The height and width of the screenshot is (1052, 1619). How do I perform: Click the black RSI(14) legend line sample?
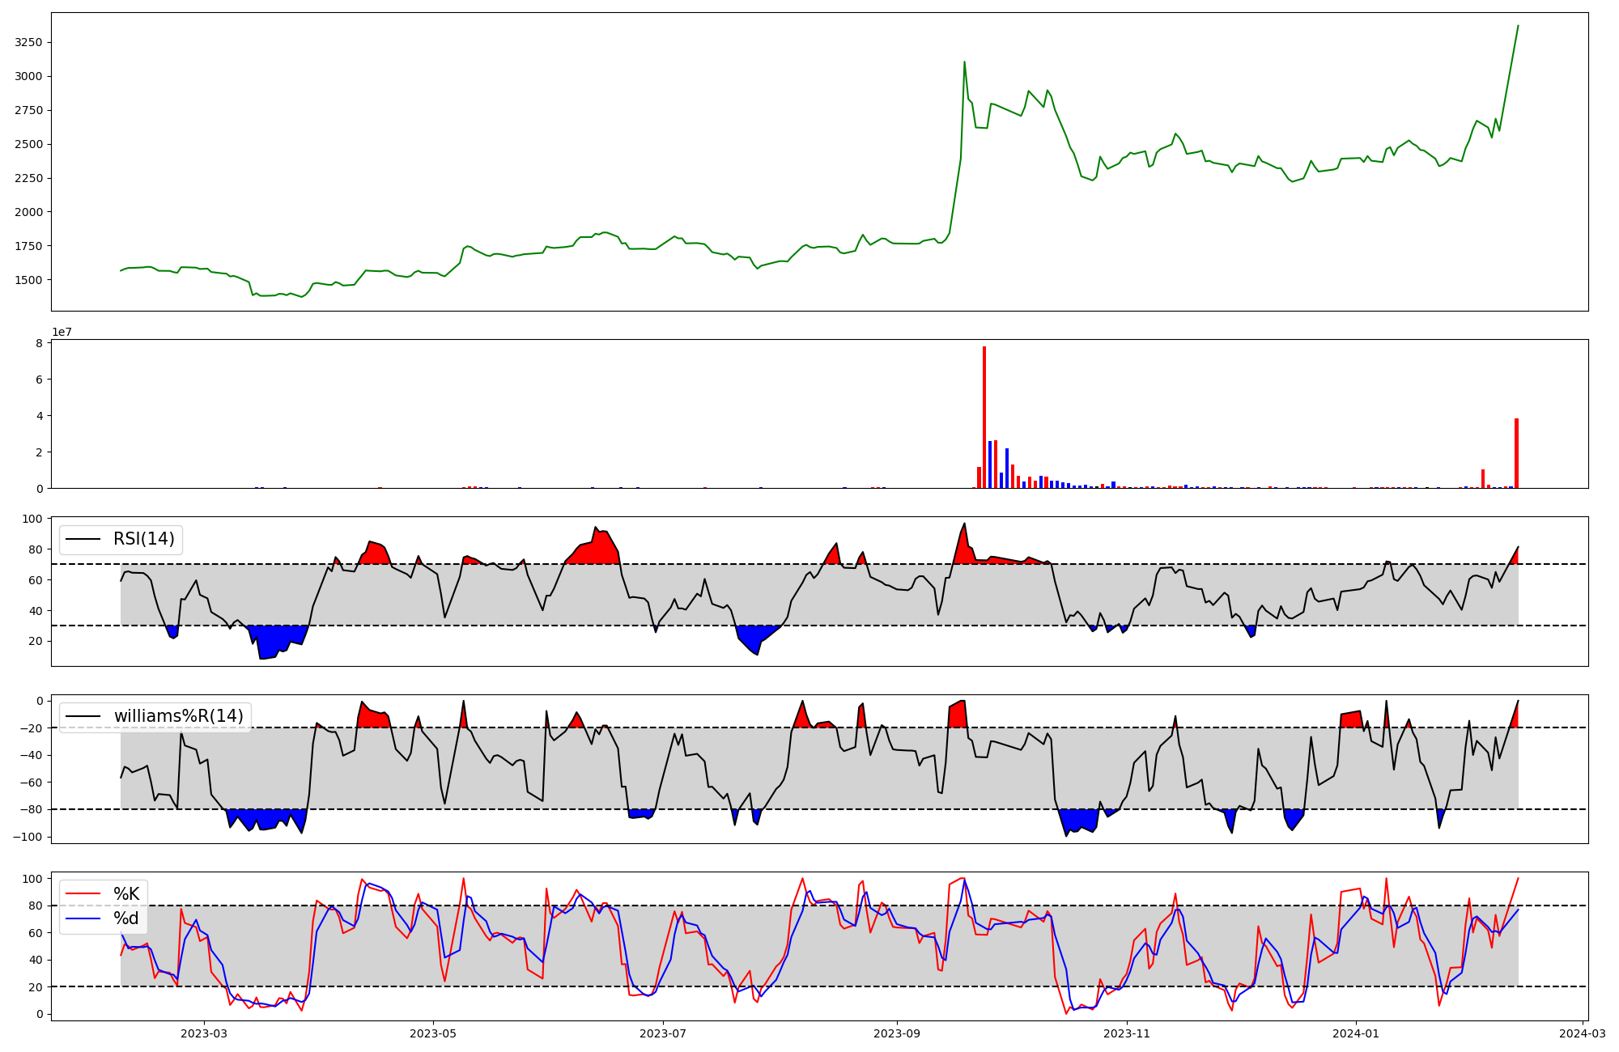pos(83,539)
